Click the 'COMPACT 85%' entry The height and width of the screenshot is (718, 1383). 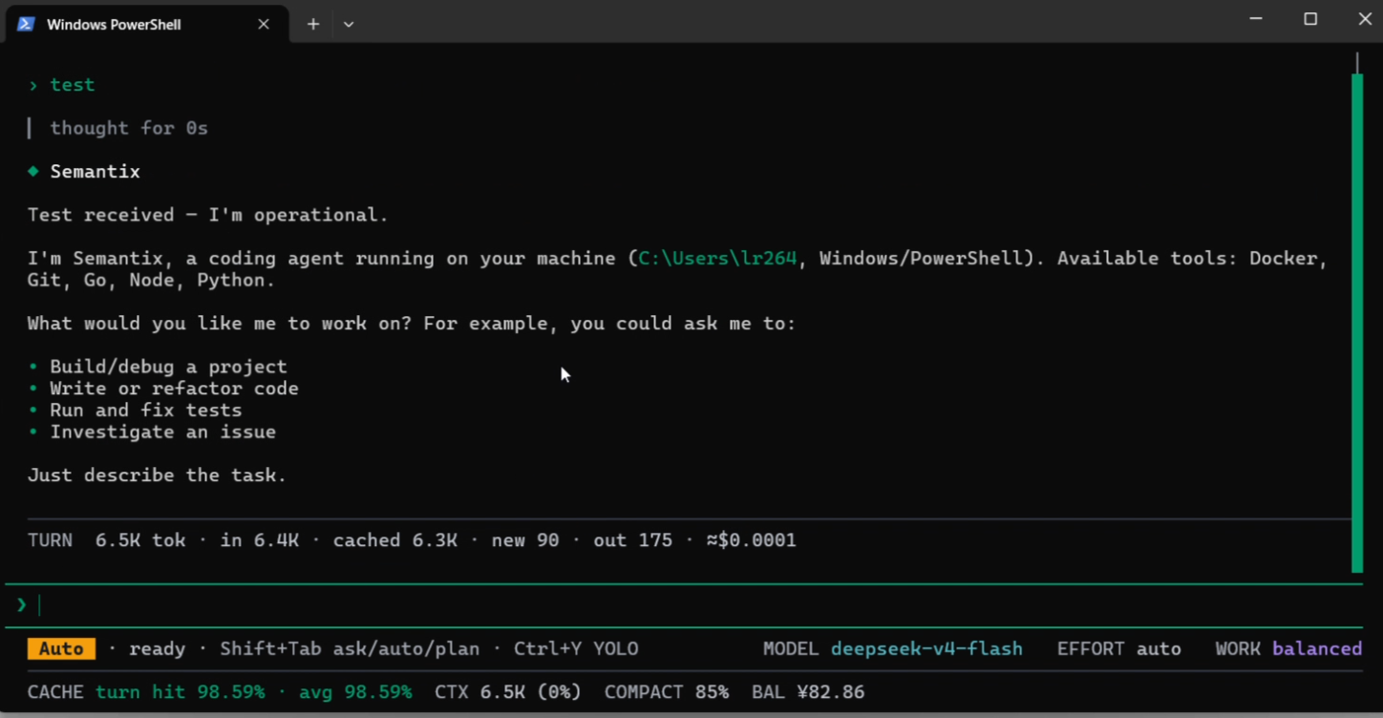pyautogui.click(x=667, y=692)
